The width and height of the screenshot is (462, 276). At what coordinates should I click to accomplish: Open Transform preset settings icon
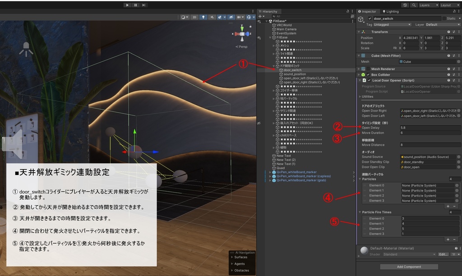tap(454, 32)
